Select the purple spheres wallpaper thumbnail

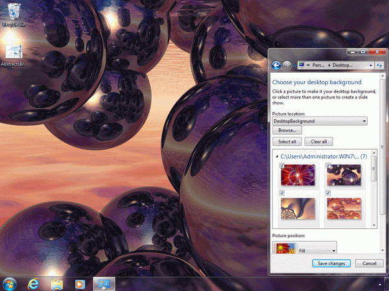[x=344, y=175]
